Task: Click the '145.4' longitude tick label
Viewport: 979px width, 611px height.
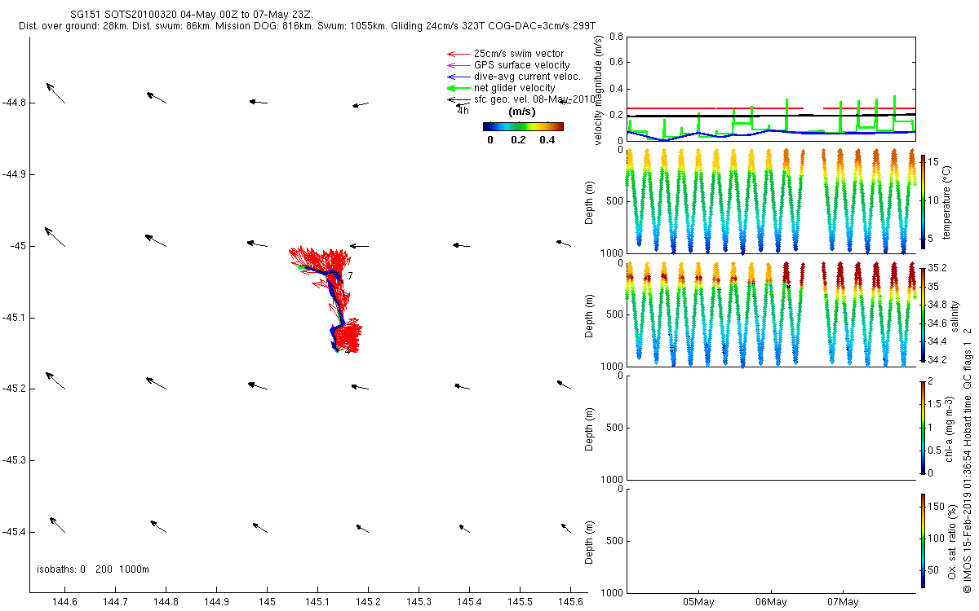Action: [470, 602]
